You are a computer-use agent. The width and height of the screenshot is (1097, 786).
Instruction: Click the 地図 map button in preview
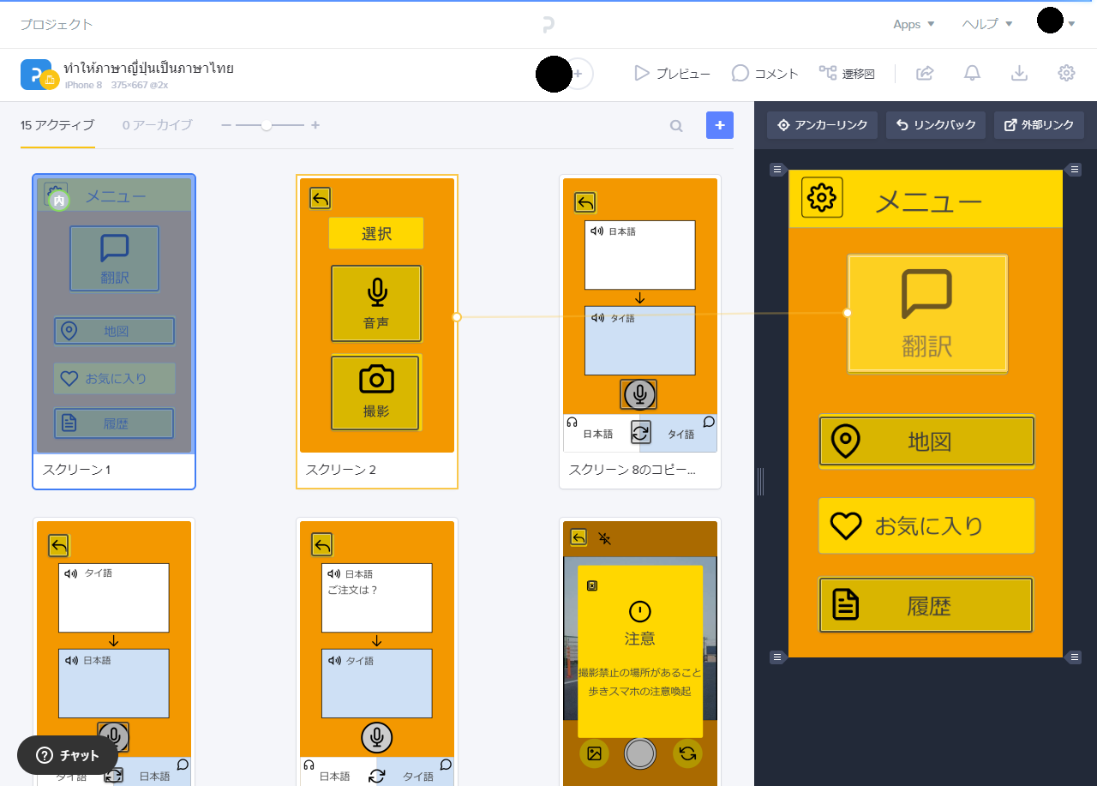click(926, 441)
